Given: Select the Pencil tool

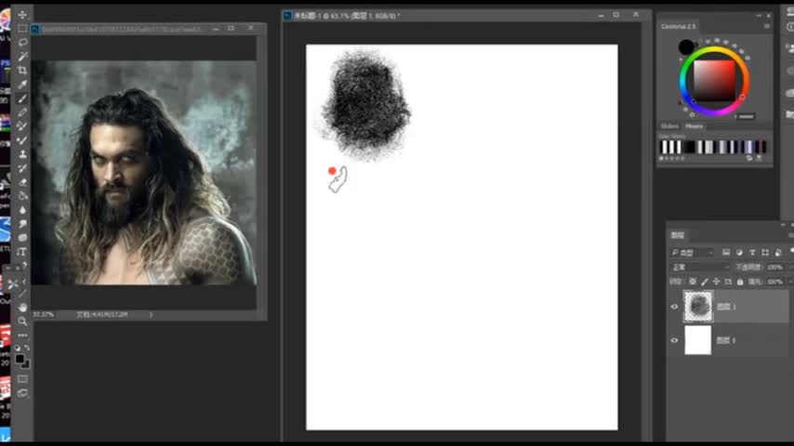Looking at the screenshot, I should [22, 112].
